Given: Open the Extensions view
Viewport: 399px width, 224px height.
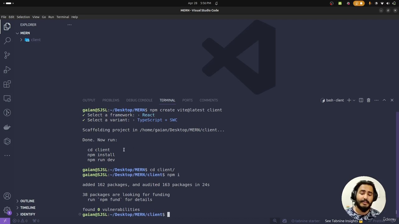Looking at the screenshot, I should 7,84.
